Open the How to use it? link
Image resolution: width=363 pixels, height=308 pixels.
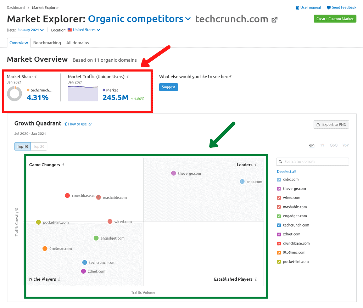pos(80,124)
